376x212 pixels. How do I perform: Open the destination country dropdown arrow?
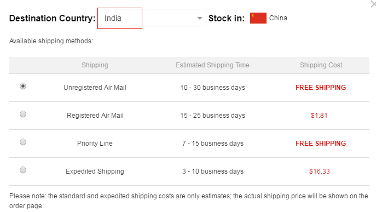(199, 18)
